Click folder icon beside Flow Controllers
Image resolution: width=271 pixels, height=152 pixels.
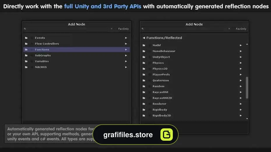tap(26, 44)
